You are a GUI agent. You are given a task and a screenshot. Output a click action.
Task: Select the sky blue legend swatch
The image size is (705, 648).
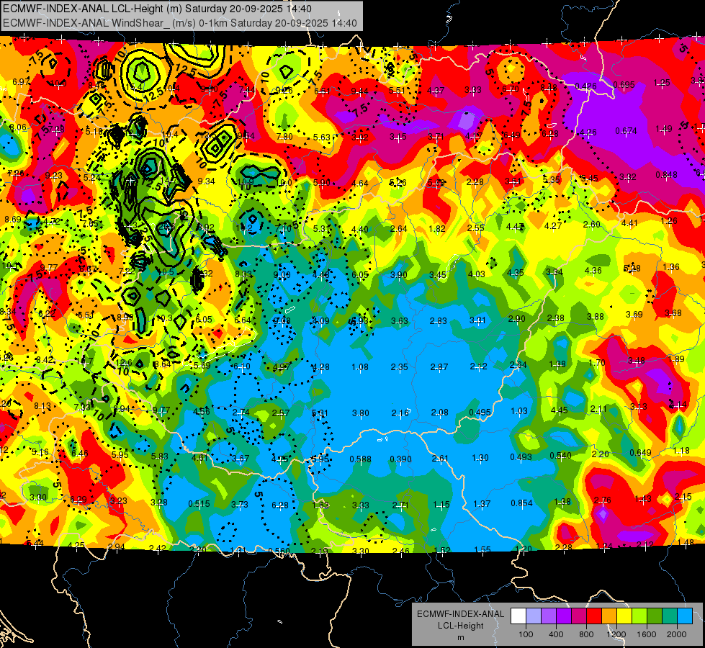coord(685,616)
